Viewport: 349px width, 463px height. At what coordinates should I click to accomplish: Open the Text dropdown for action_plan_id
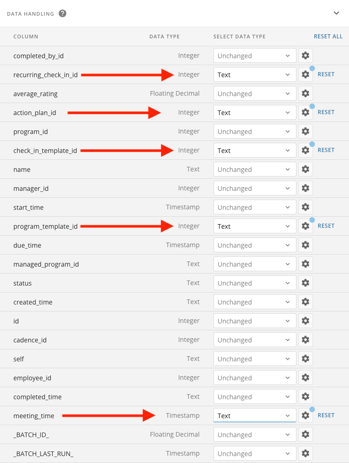[x=254, y=113]
